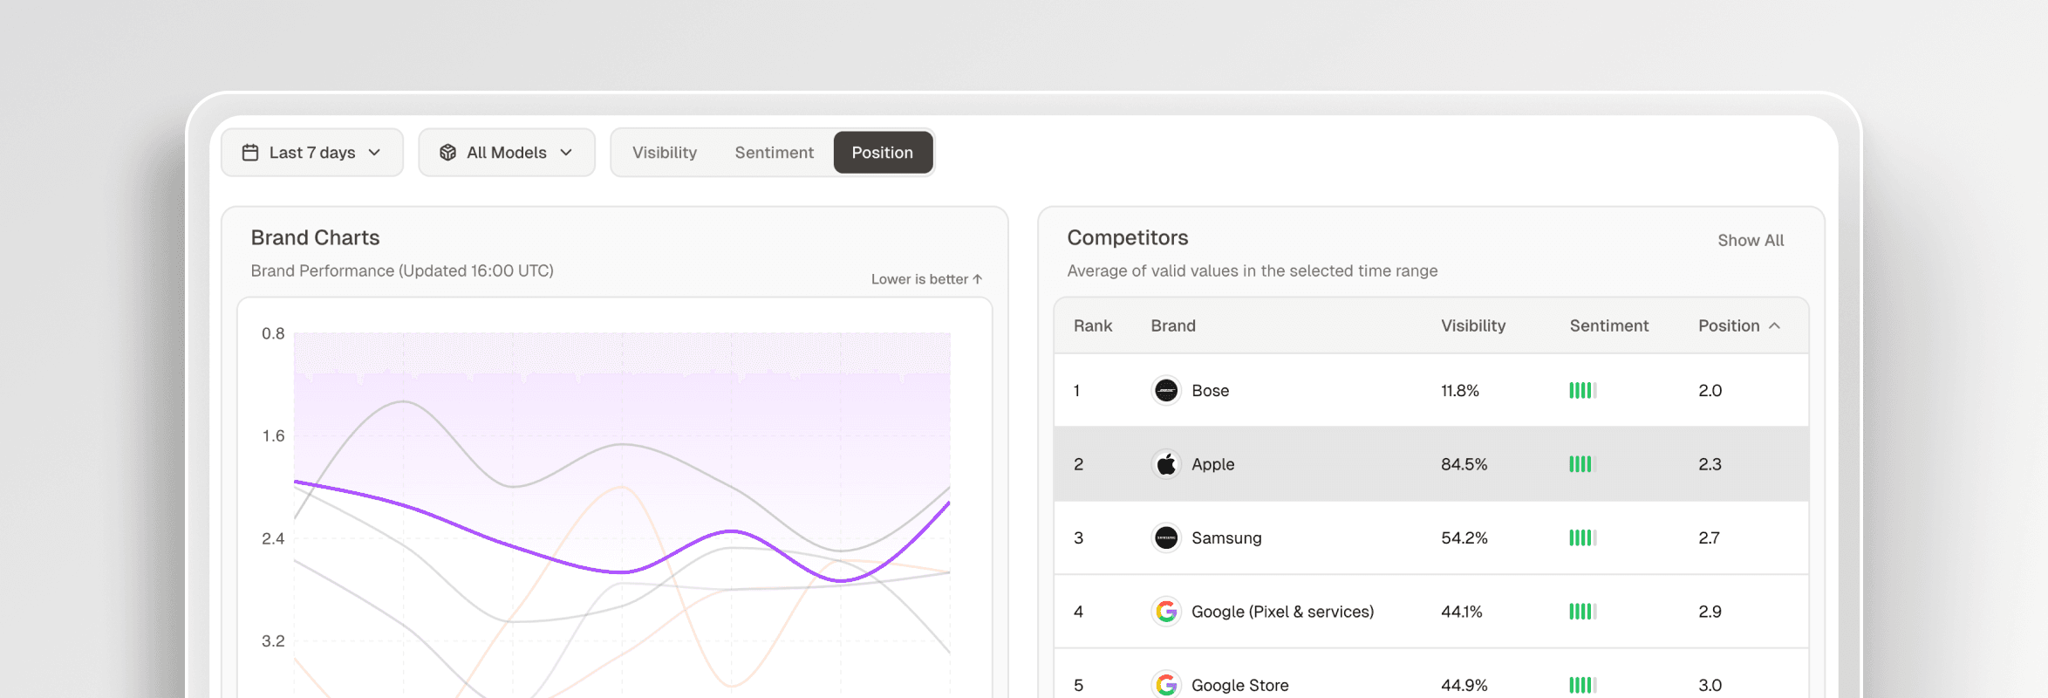Screen dimensions: 2048x698
Task: Click the Apple brand logo
Action: click(1165, 464)
